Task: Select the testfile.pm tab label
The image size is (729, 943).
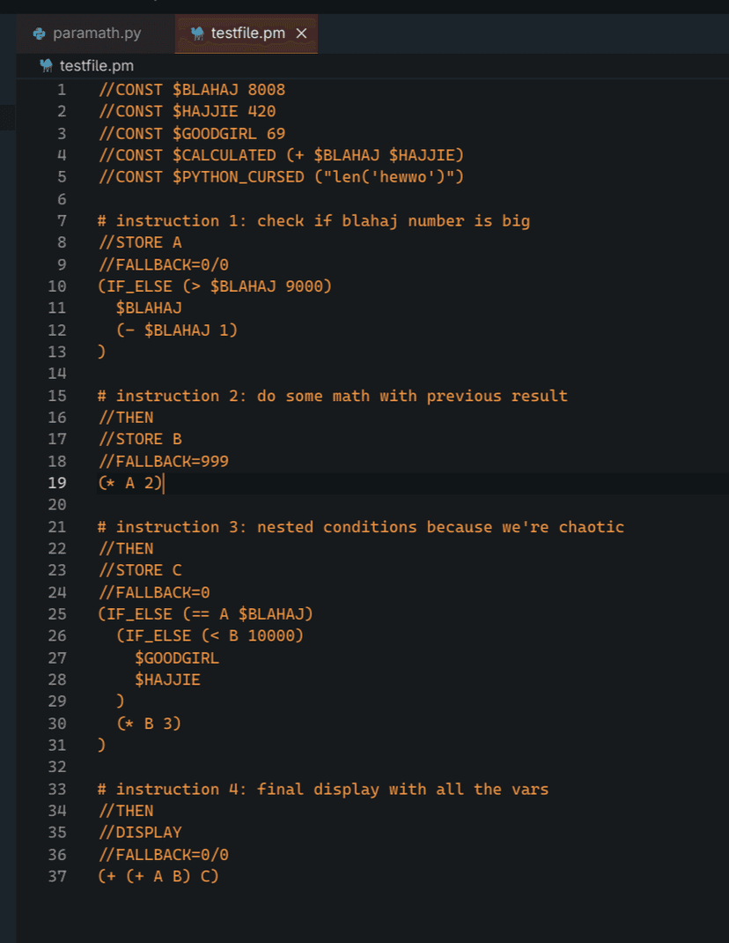Action: click(x=248, y=33)
